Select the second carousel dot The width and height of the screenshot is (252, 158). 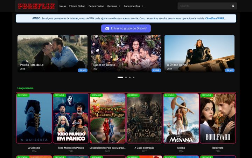pos(126,77)
